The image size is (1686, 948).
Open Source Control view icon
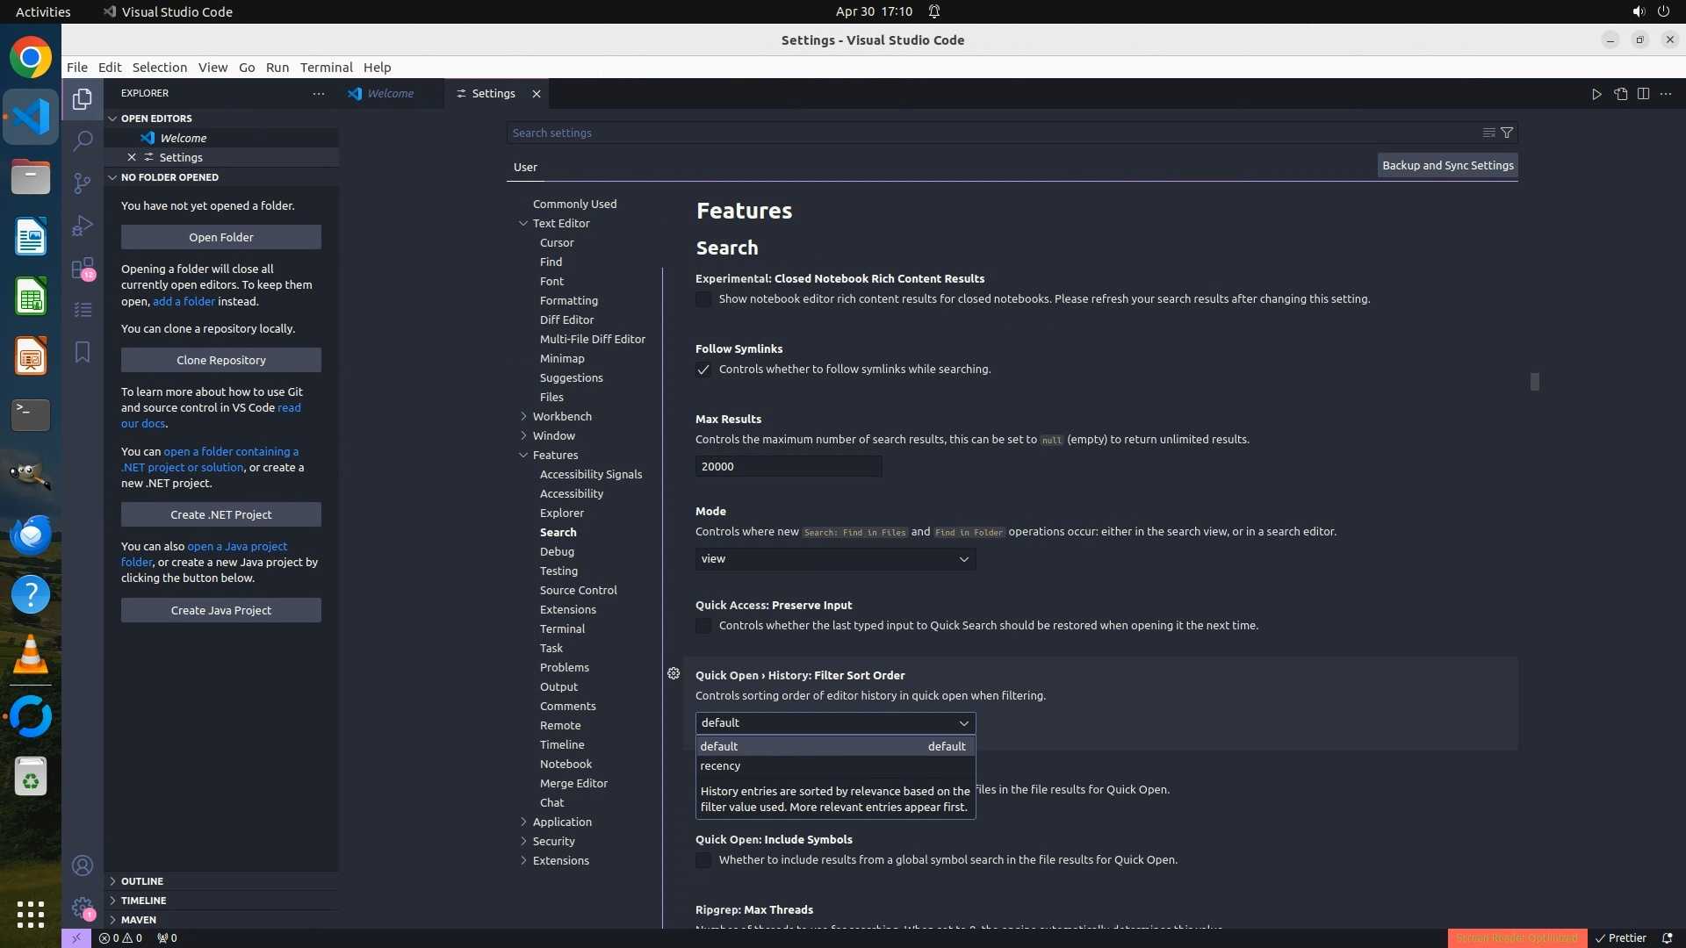pos(83,183)
